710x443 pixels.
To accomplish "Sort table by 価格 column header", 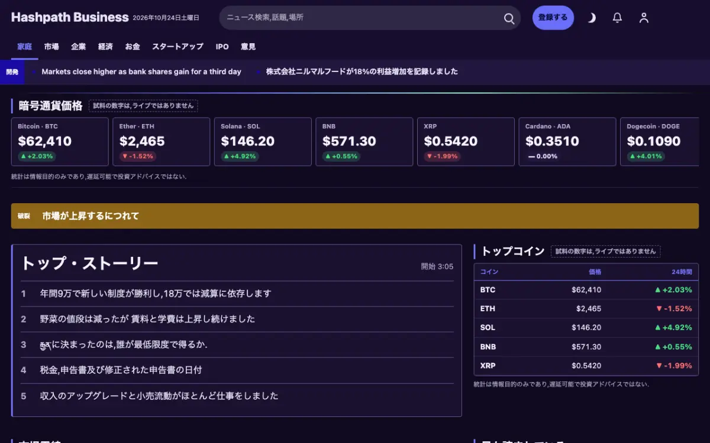I will (595, 272).
